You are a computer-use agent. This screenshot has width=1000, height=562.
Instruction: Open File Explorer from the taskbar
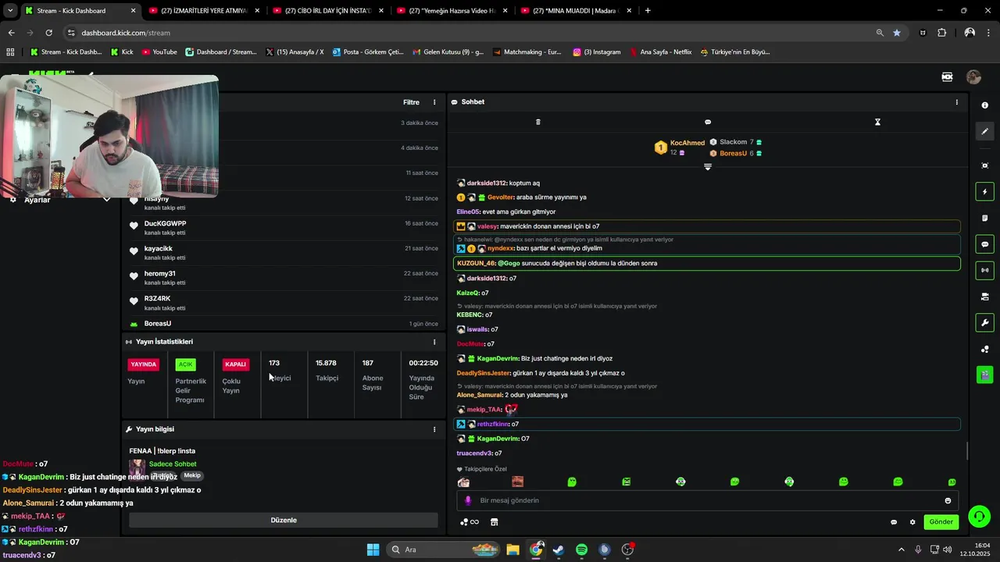tap(512, 550)
